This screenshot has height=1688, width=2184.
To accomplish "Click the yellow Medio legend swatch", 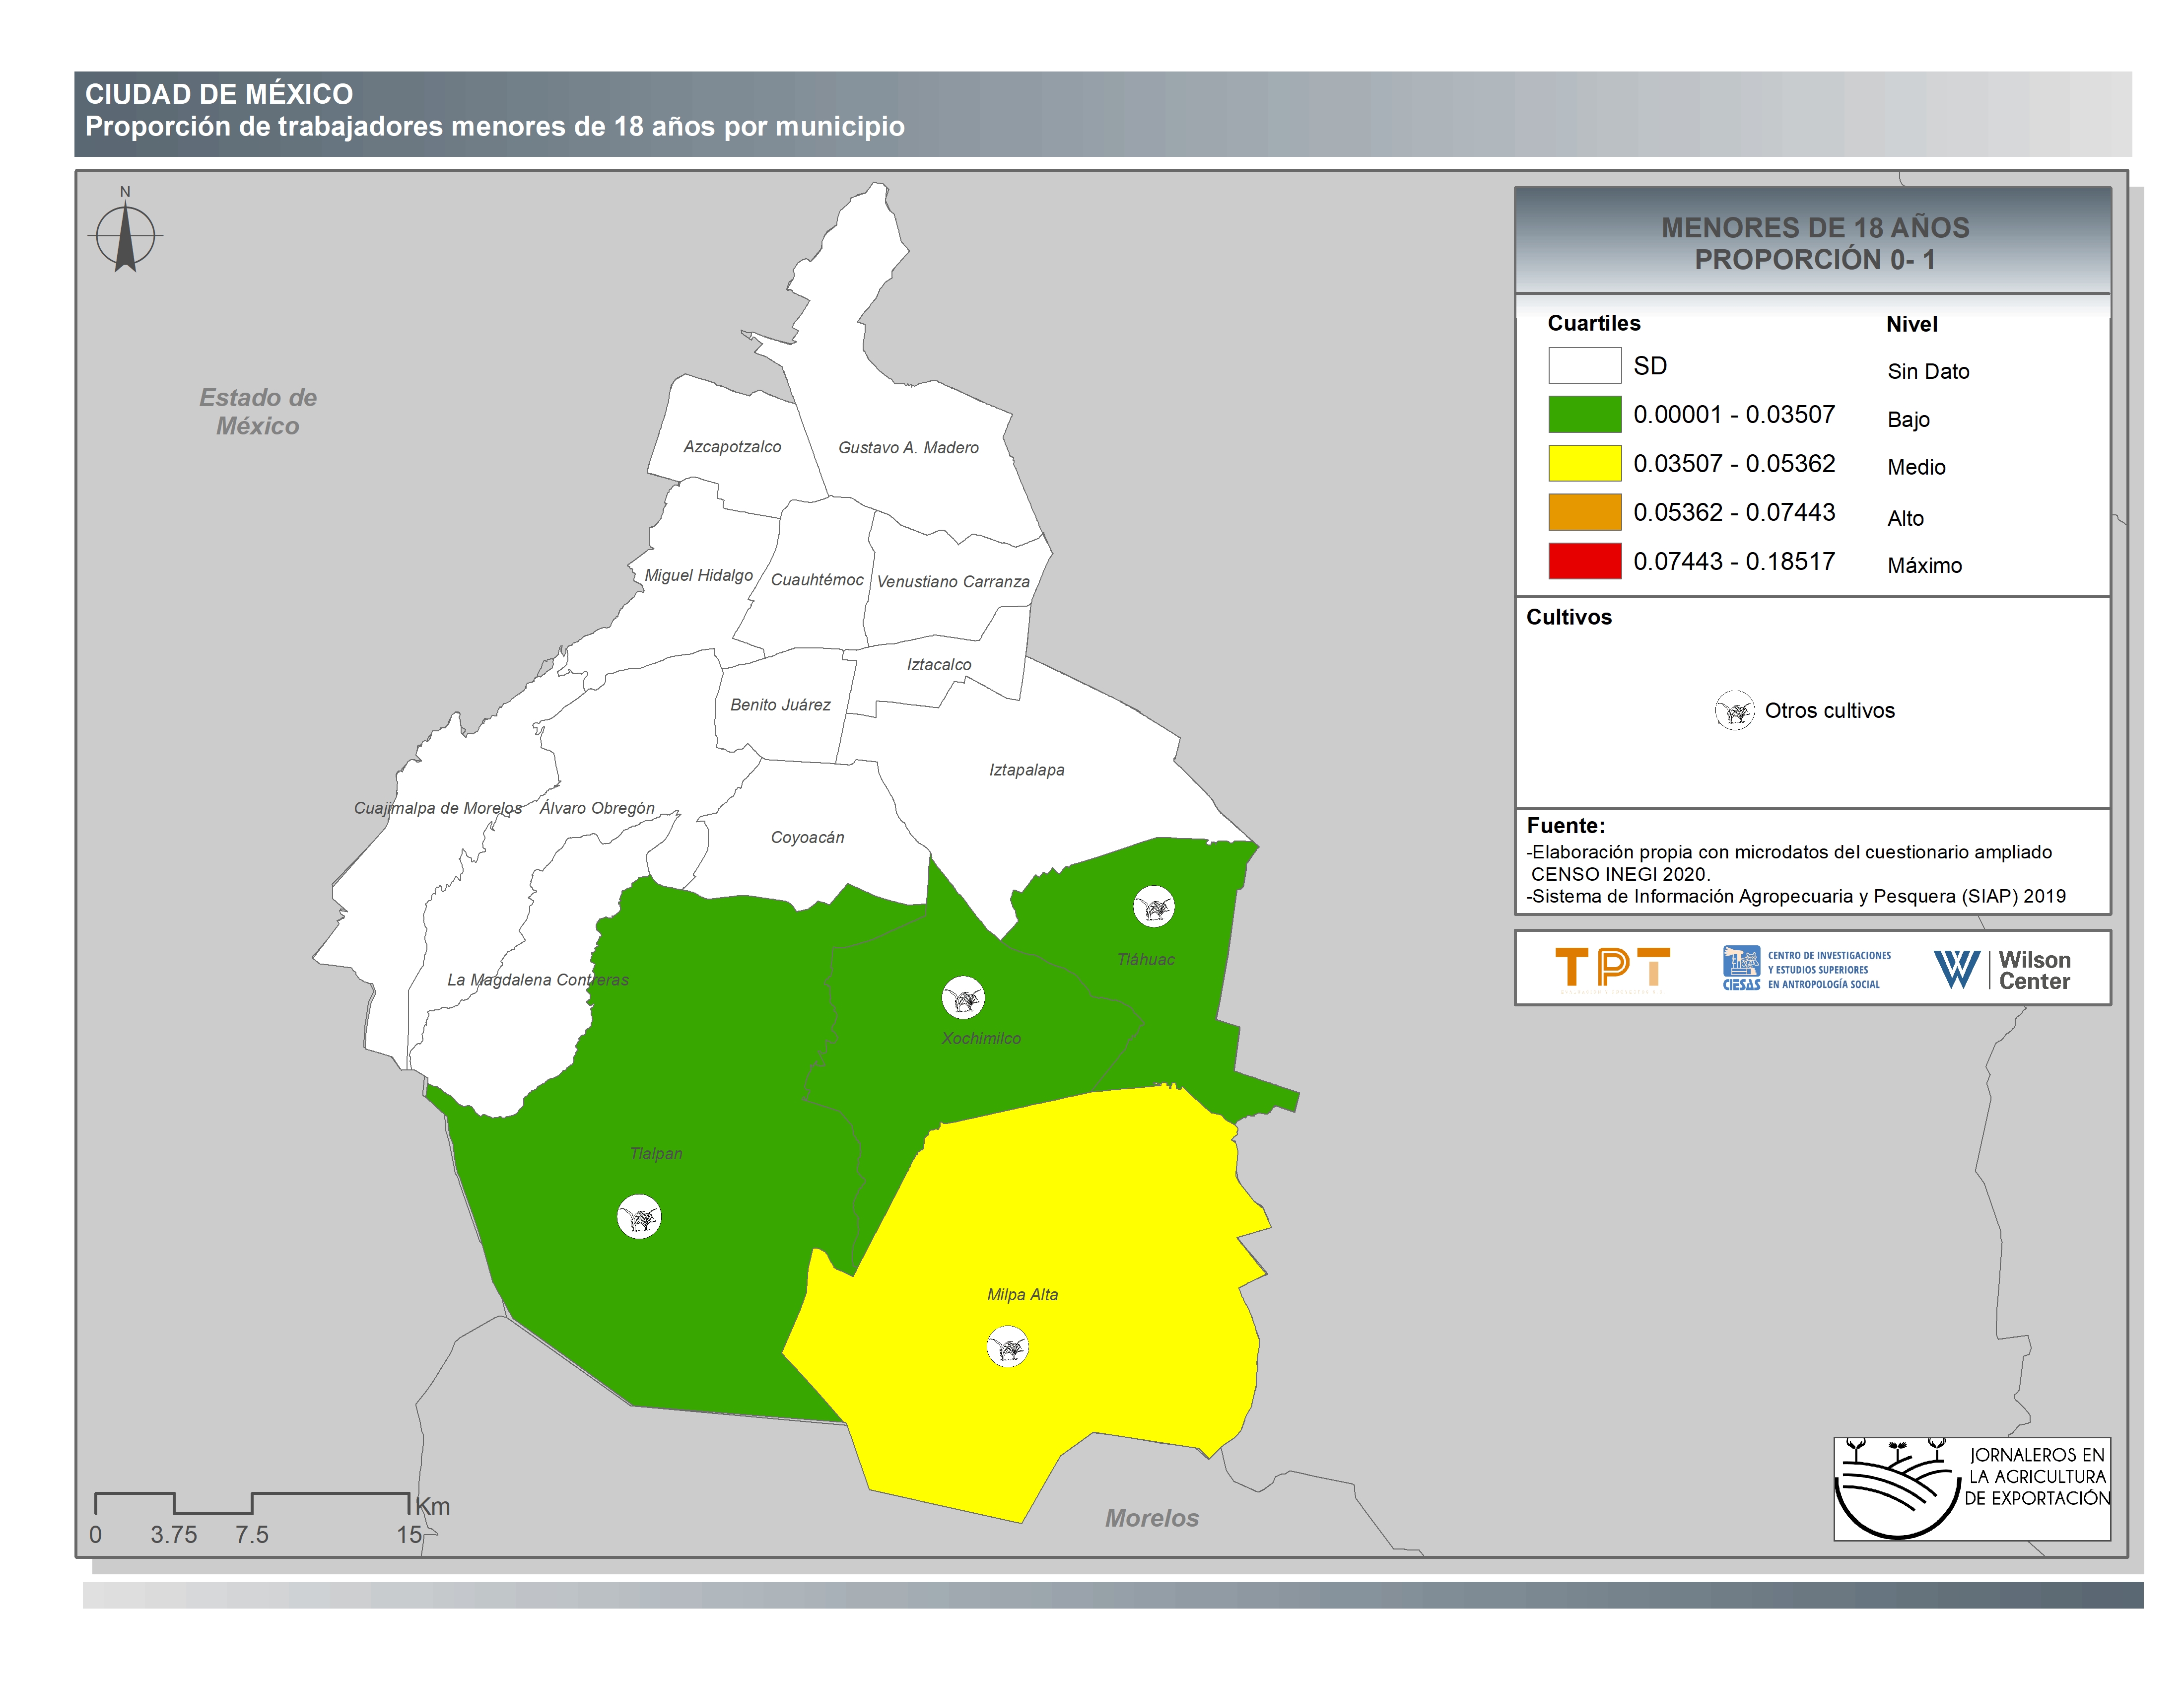I will (x=1584, y=463).
